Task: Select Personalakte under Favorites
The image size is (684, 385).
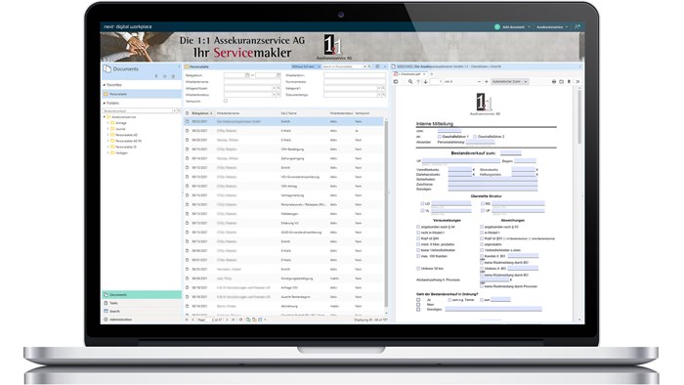Action: point(142,94)
